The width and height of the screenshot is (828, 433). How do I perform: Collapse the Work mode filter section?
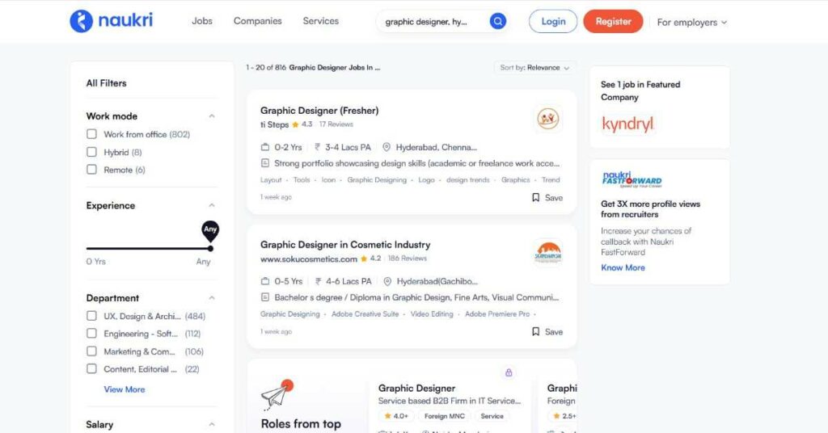pyautogui.click(x=212, y=116)
